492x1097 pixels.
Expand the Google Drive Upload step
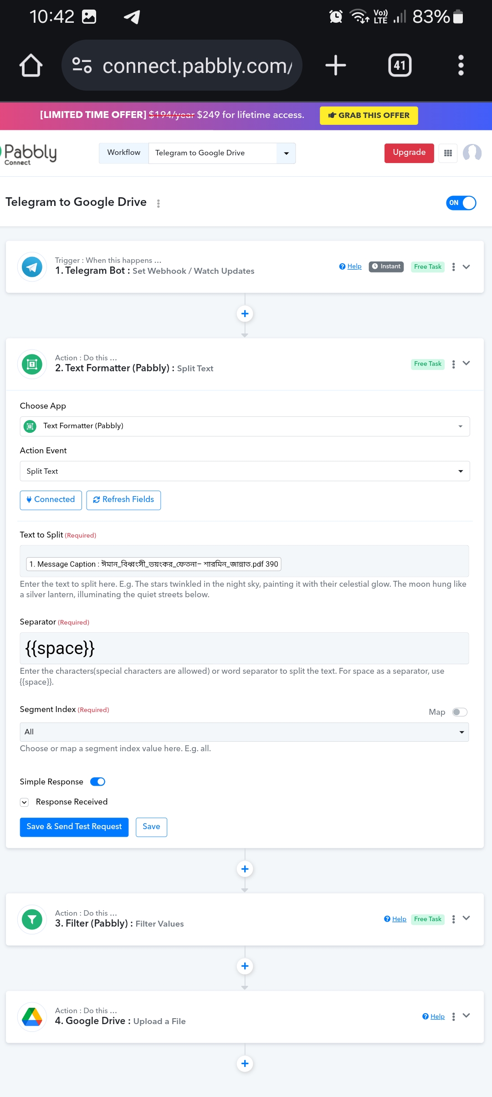pyautogui.click(x=466, y=1016)
